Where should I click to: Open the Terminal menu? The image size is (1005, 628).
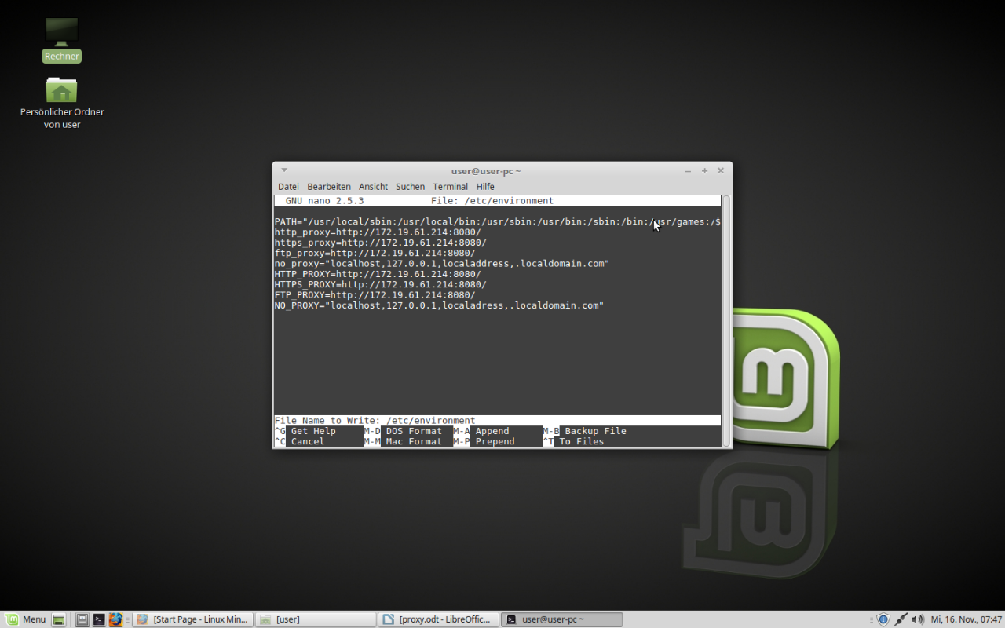(x=450, y=187)
